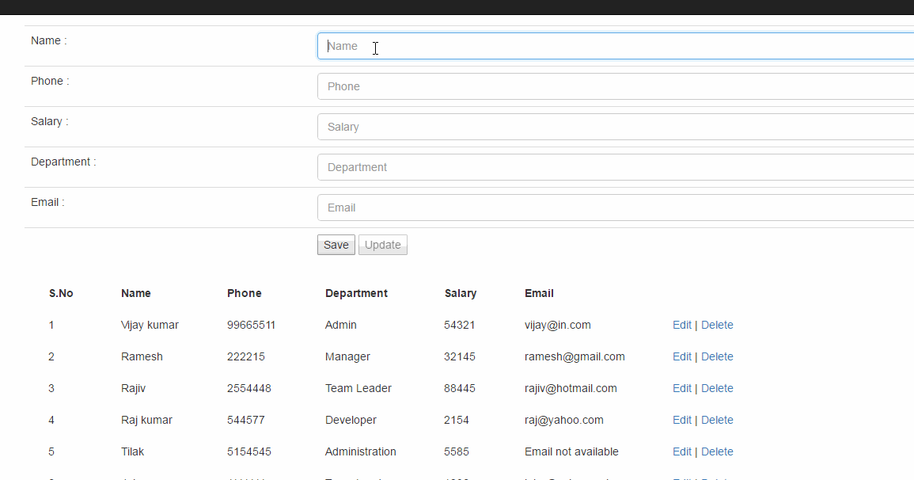Delete the Vijay kumar entry
914x480 pixels.
[717, 325]
